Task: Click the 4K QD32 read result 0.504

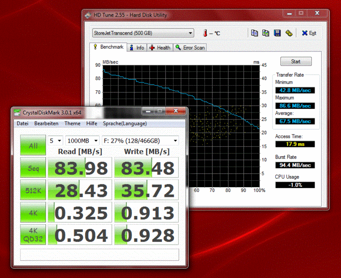Action: coord(80,234)
